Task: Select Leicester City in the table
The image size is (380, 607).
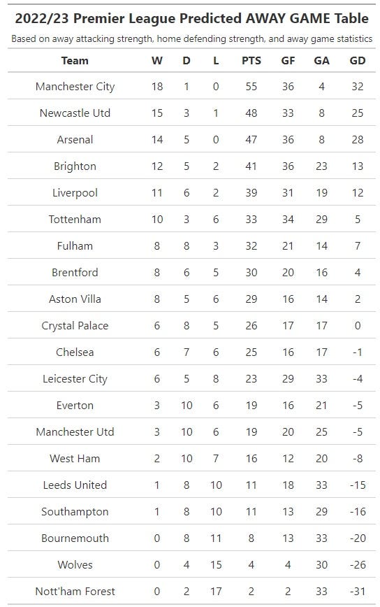Action: pyautogui.click(x=75, y=379)
